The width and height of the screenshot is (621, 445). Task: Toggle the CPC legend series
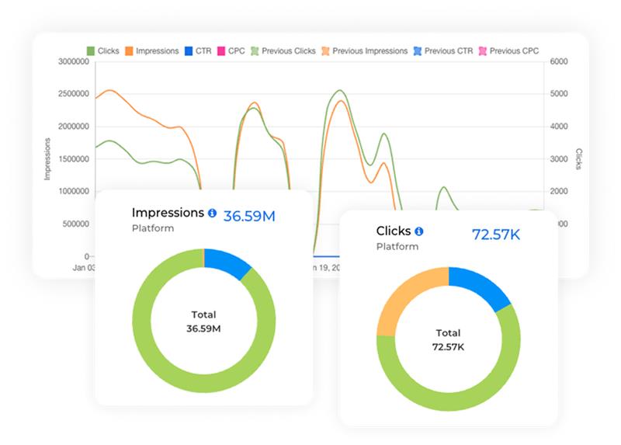[x=231, y=51]
